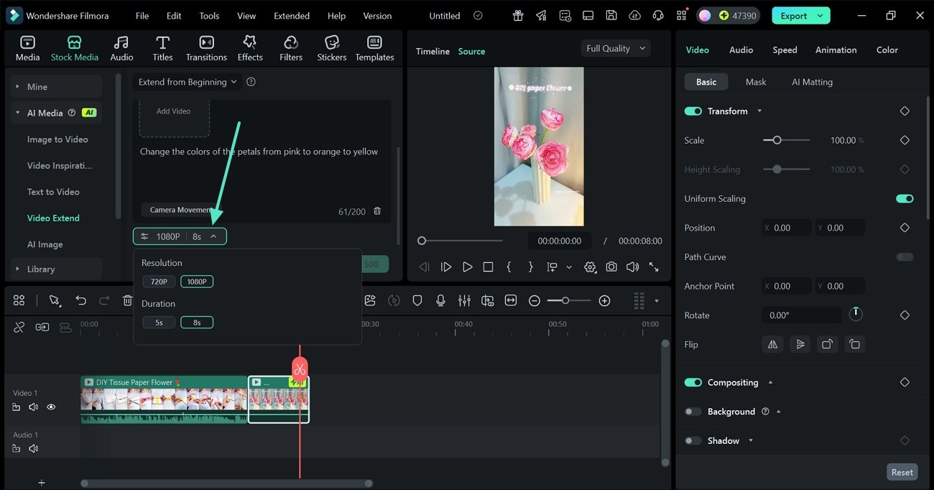Click the voiceover microphone icon on timeline toolbar
Viewport: 934px width, 490px height.
click(440, 300)
